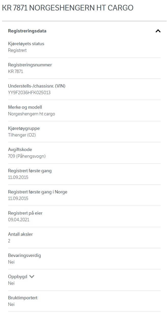
Task: Click the Antall aksler label
Action: pyautogui.click(x=20, y=234)
